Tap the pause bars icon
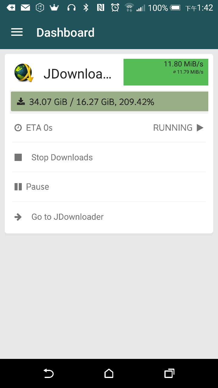218x388 pixels. pyautogui.click(x=18, y=187)
